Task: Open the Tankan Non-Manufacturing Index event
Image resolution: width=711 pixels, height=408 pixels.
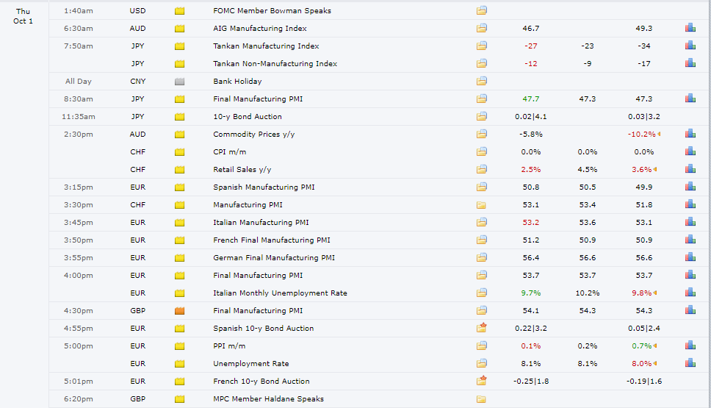Action: tap(275, 63)
